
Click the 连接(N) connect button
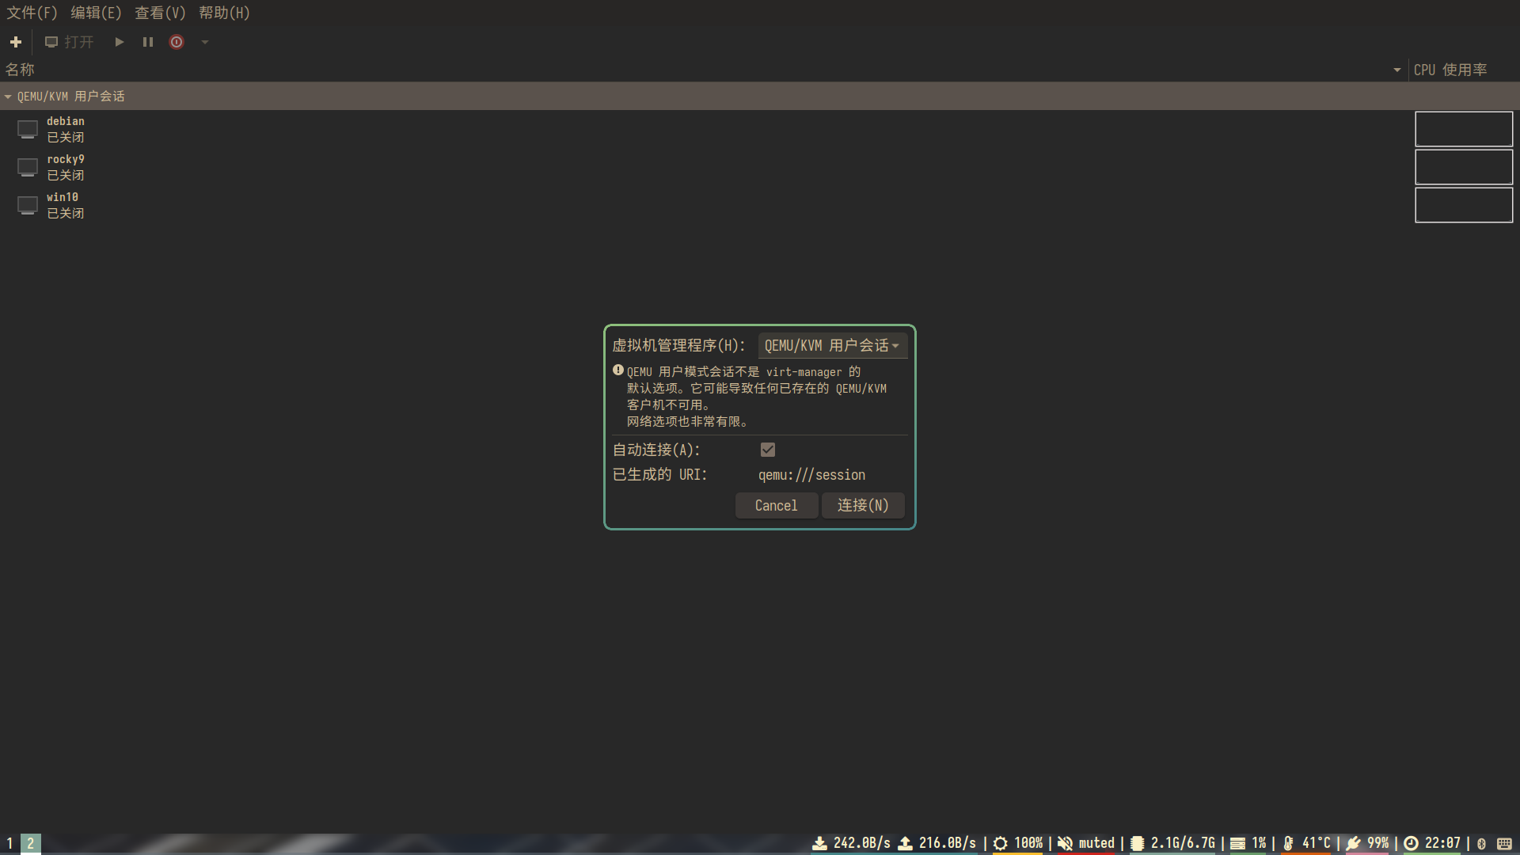point(863,506)
